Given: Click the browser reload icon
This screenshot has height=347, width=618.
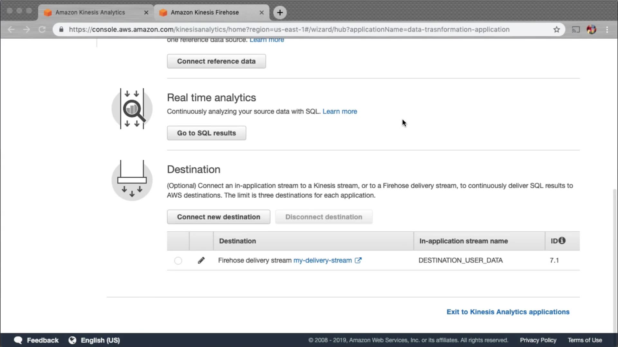Looking at the screenshot, I should click(x=42, y=30).
